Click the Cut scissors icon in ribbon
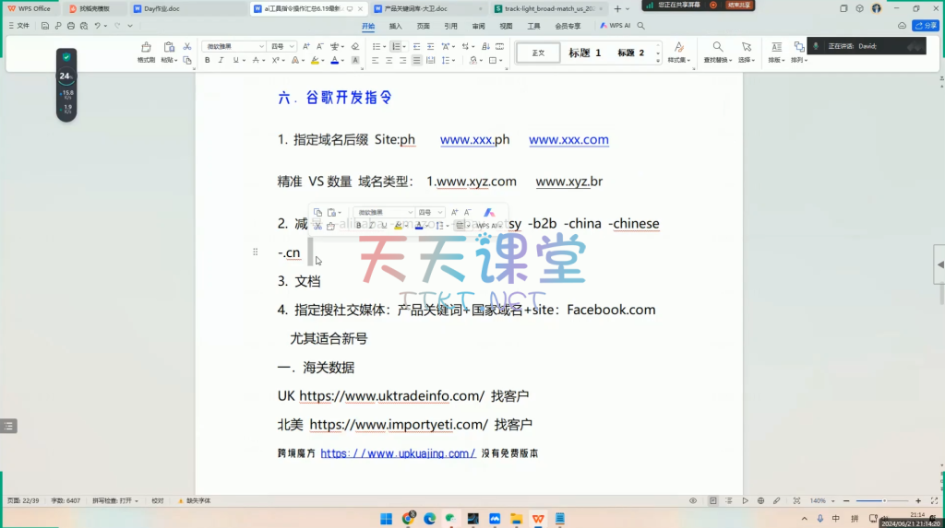 point(187,46)
